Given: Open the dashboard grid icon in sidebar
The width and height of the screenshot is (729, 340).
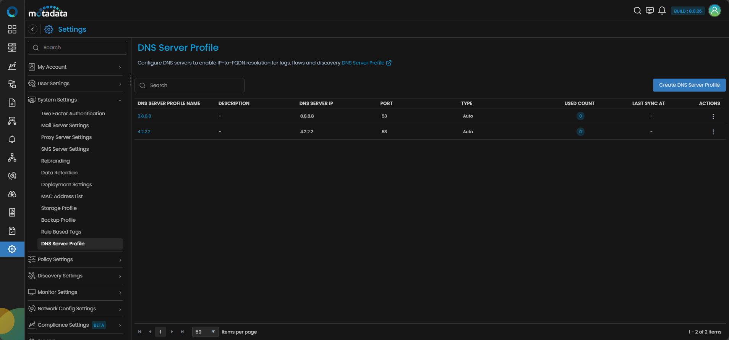Looking at the screenshot, I should (x=12, y=29).
